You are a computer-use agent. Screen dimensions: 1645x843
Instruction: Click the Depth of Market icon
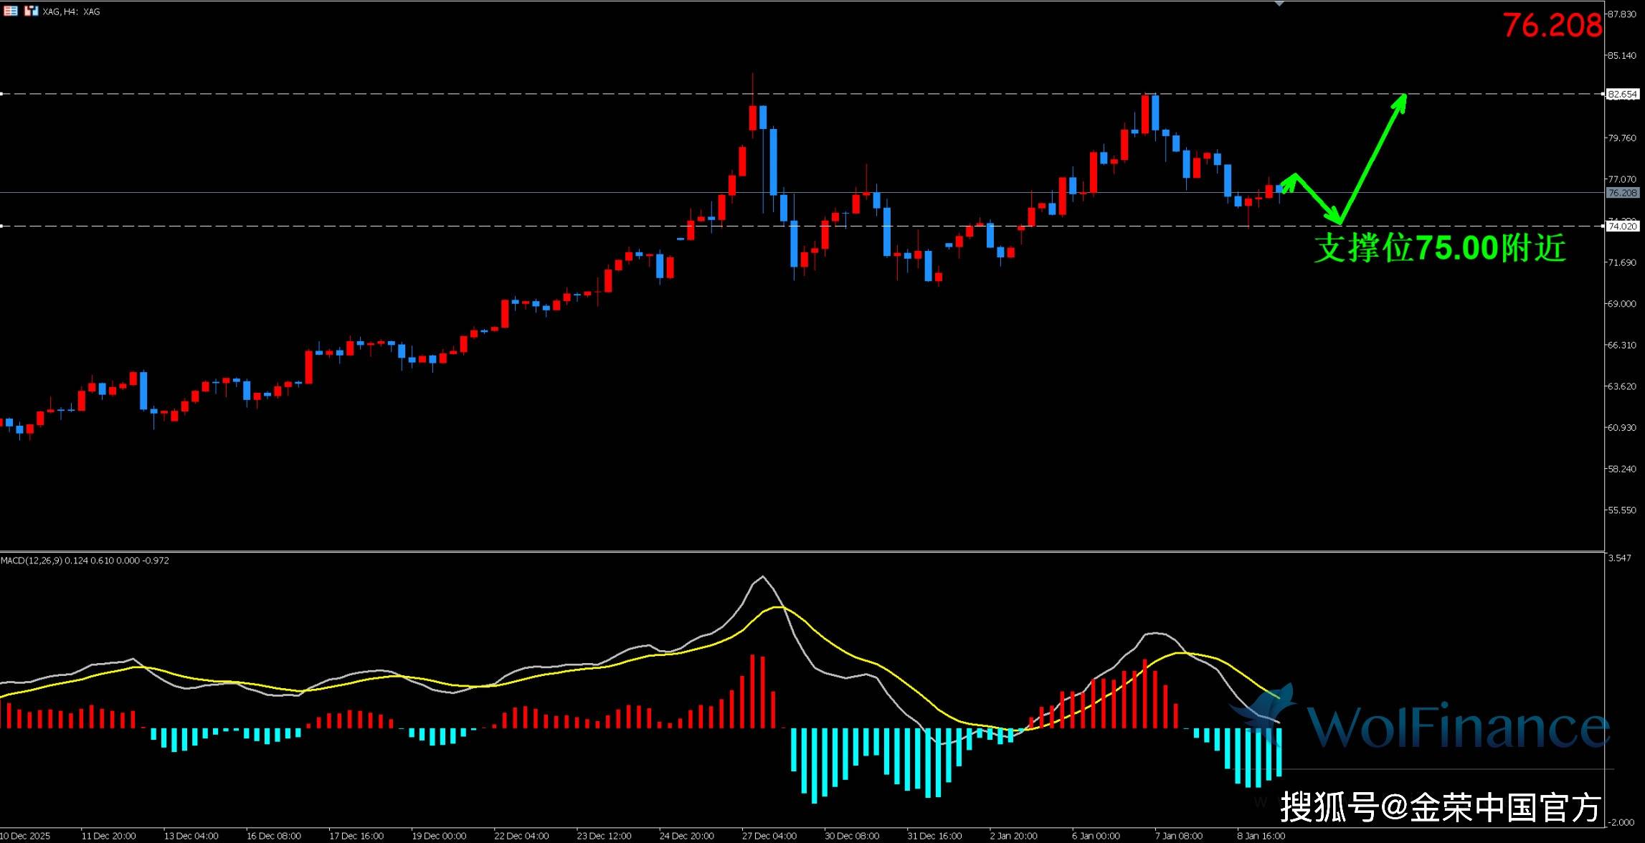11,11
